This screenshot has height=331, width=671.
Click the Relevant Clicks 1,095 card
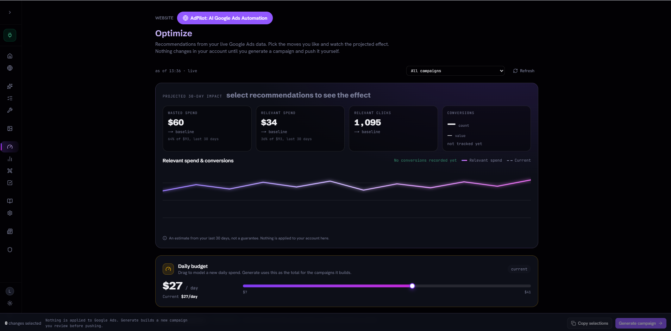point(393,129)
